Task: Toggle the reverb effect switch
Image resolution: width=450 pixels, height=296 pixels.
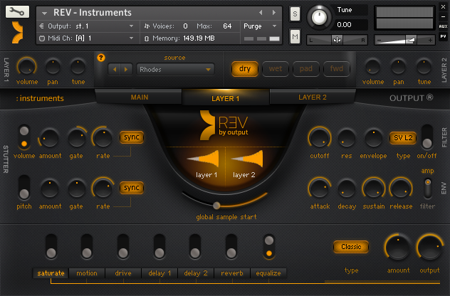Action: tap(231, 246)
